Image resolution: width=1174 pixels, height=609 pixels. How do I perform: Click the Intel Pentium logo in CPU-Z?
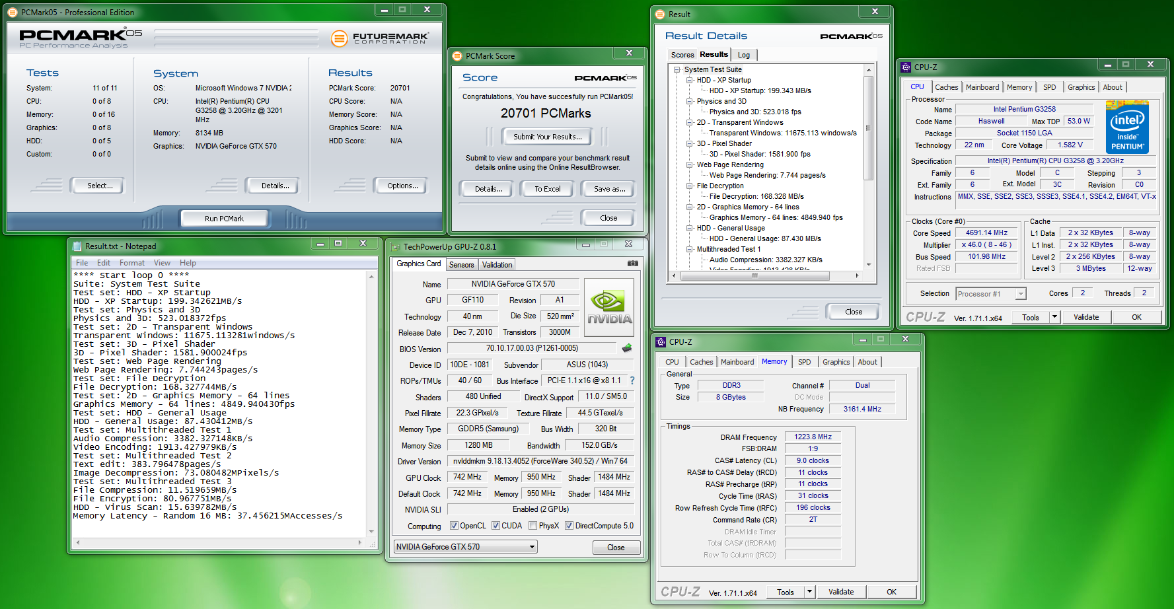(x=1127, y=127)
